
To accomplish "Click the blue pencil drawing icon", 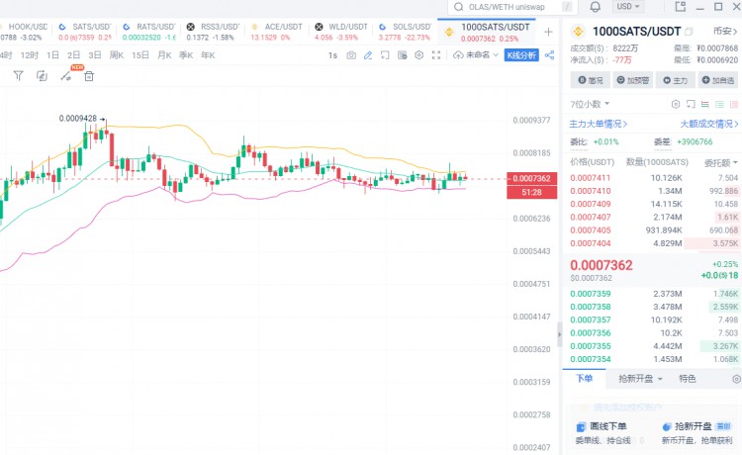I will (x=368, y=55).
